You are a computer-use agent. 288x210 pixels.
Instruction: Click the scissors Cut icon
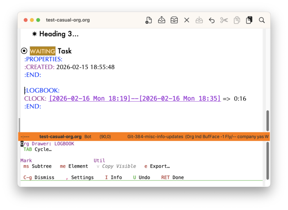point(224,20)
